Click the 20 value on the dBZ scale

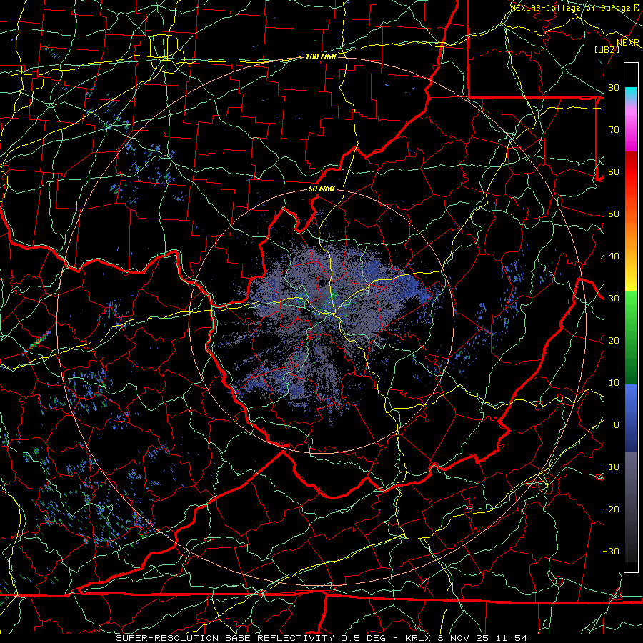(x=614, y=340)
